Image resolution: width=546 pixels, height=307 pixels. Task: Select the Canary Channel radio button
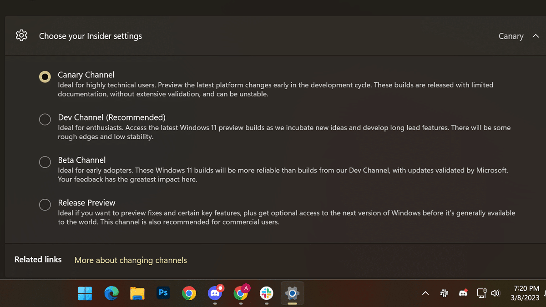pyautogui.click(x=45, y=77)
